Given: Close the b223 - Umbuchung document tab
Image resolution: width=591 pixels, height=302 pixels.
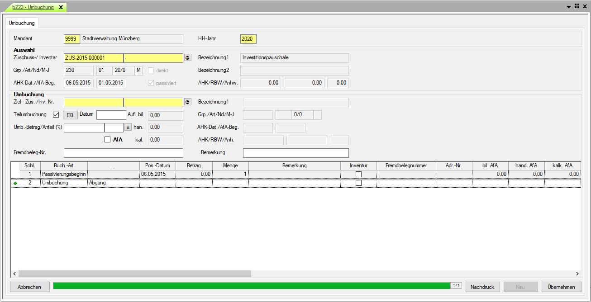Looking at the screenshot, I should (61, 7).
